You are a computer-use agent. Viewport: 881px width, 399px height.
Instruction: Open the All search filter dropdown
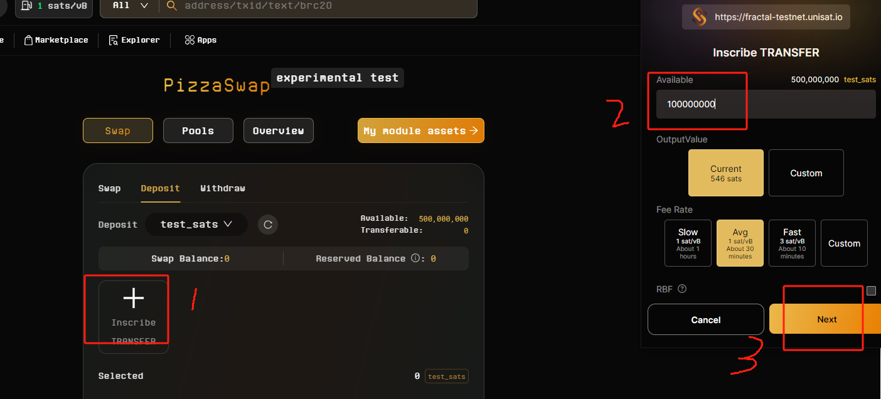[x=131, y=6]
